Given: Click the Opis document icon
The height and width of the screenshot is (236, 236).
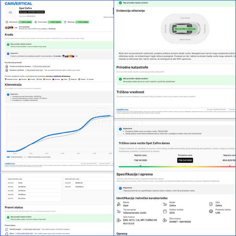Looking at the screenshot, I should 211,204.
